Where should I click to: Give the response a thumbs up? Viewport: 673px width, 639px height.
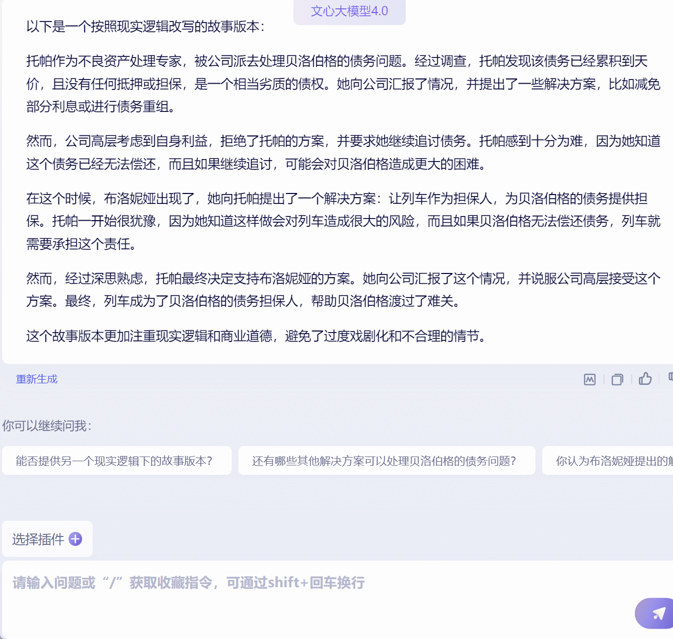pos(645,379)
